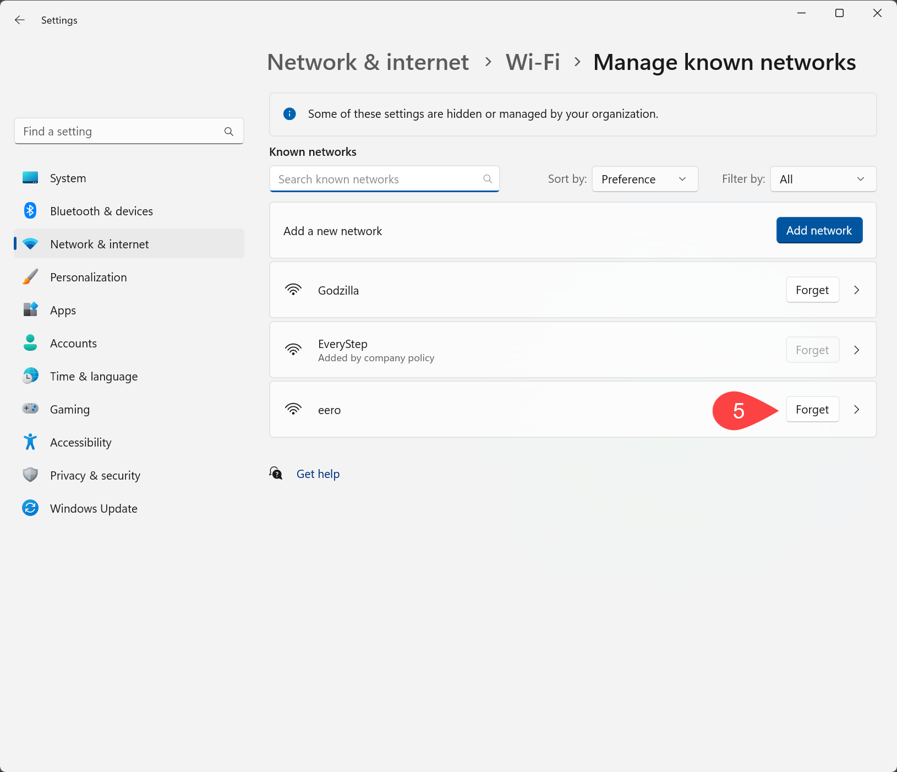The height and width of the screenshot is (772, 897).
Task: Expand details for the eero network
Action: tap(856, 409)
